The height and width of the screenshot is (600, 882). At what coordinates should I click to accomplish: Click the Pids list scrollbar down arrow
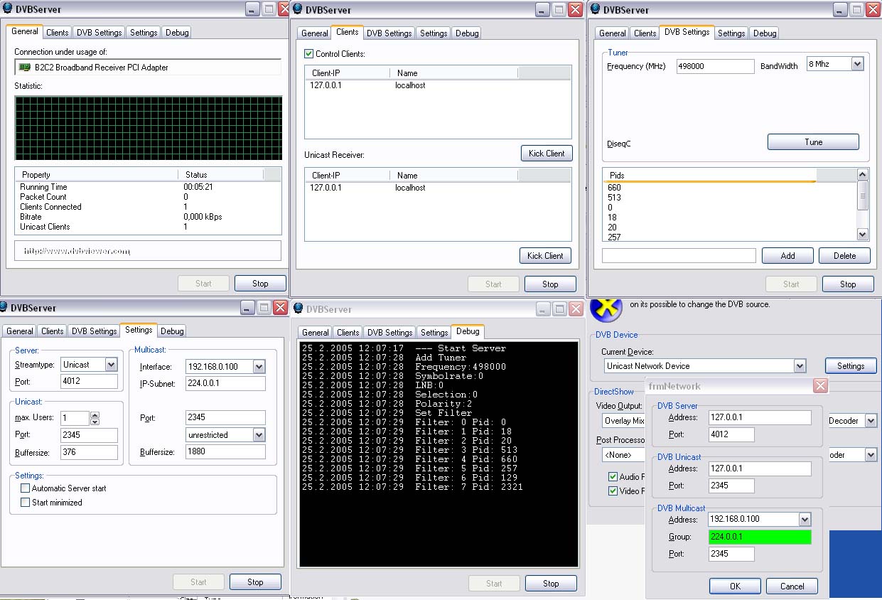click(x=863, y=235)
